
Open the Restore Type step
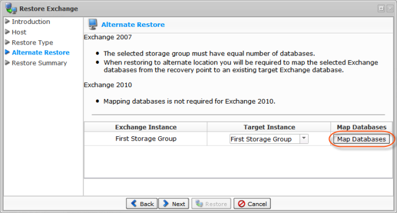coord(33,42)
